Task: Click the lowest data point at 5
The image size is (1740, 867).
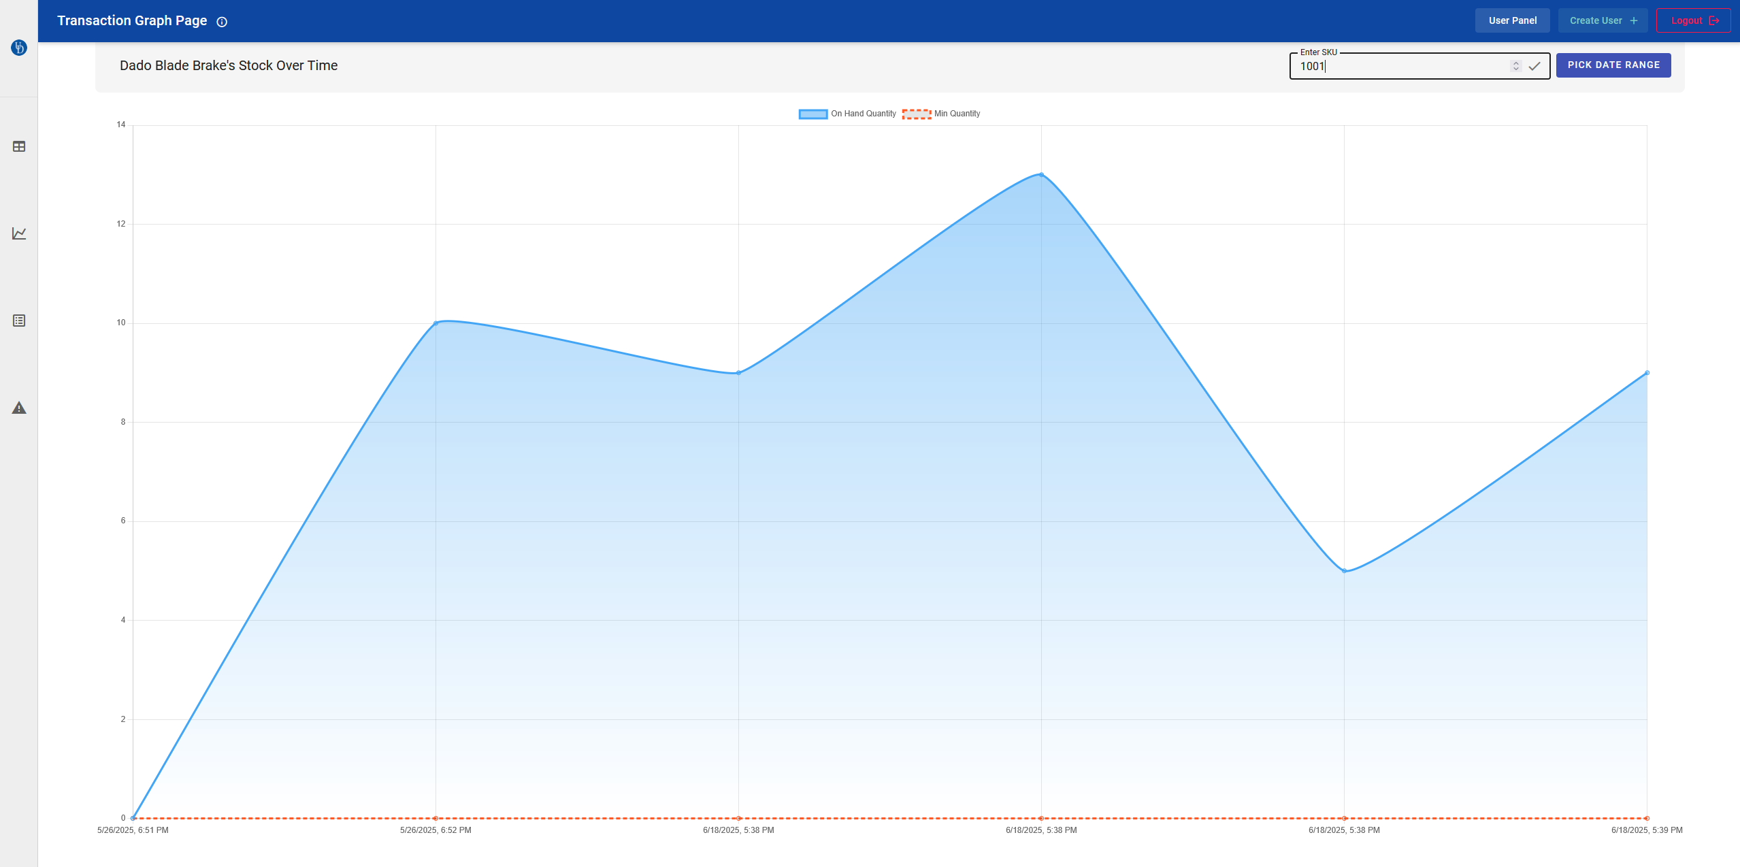Action: pos(1344,571)
